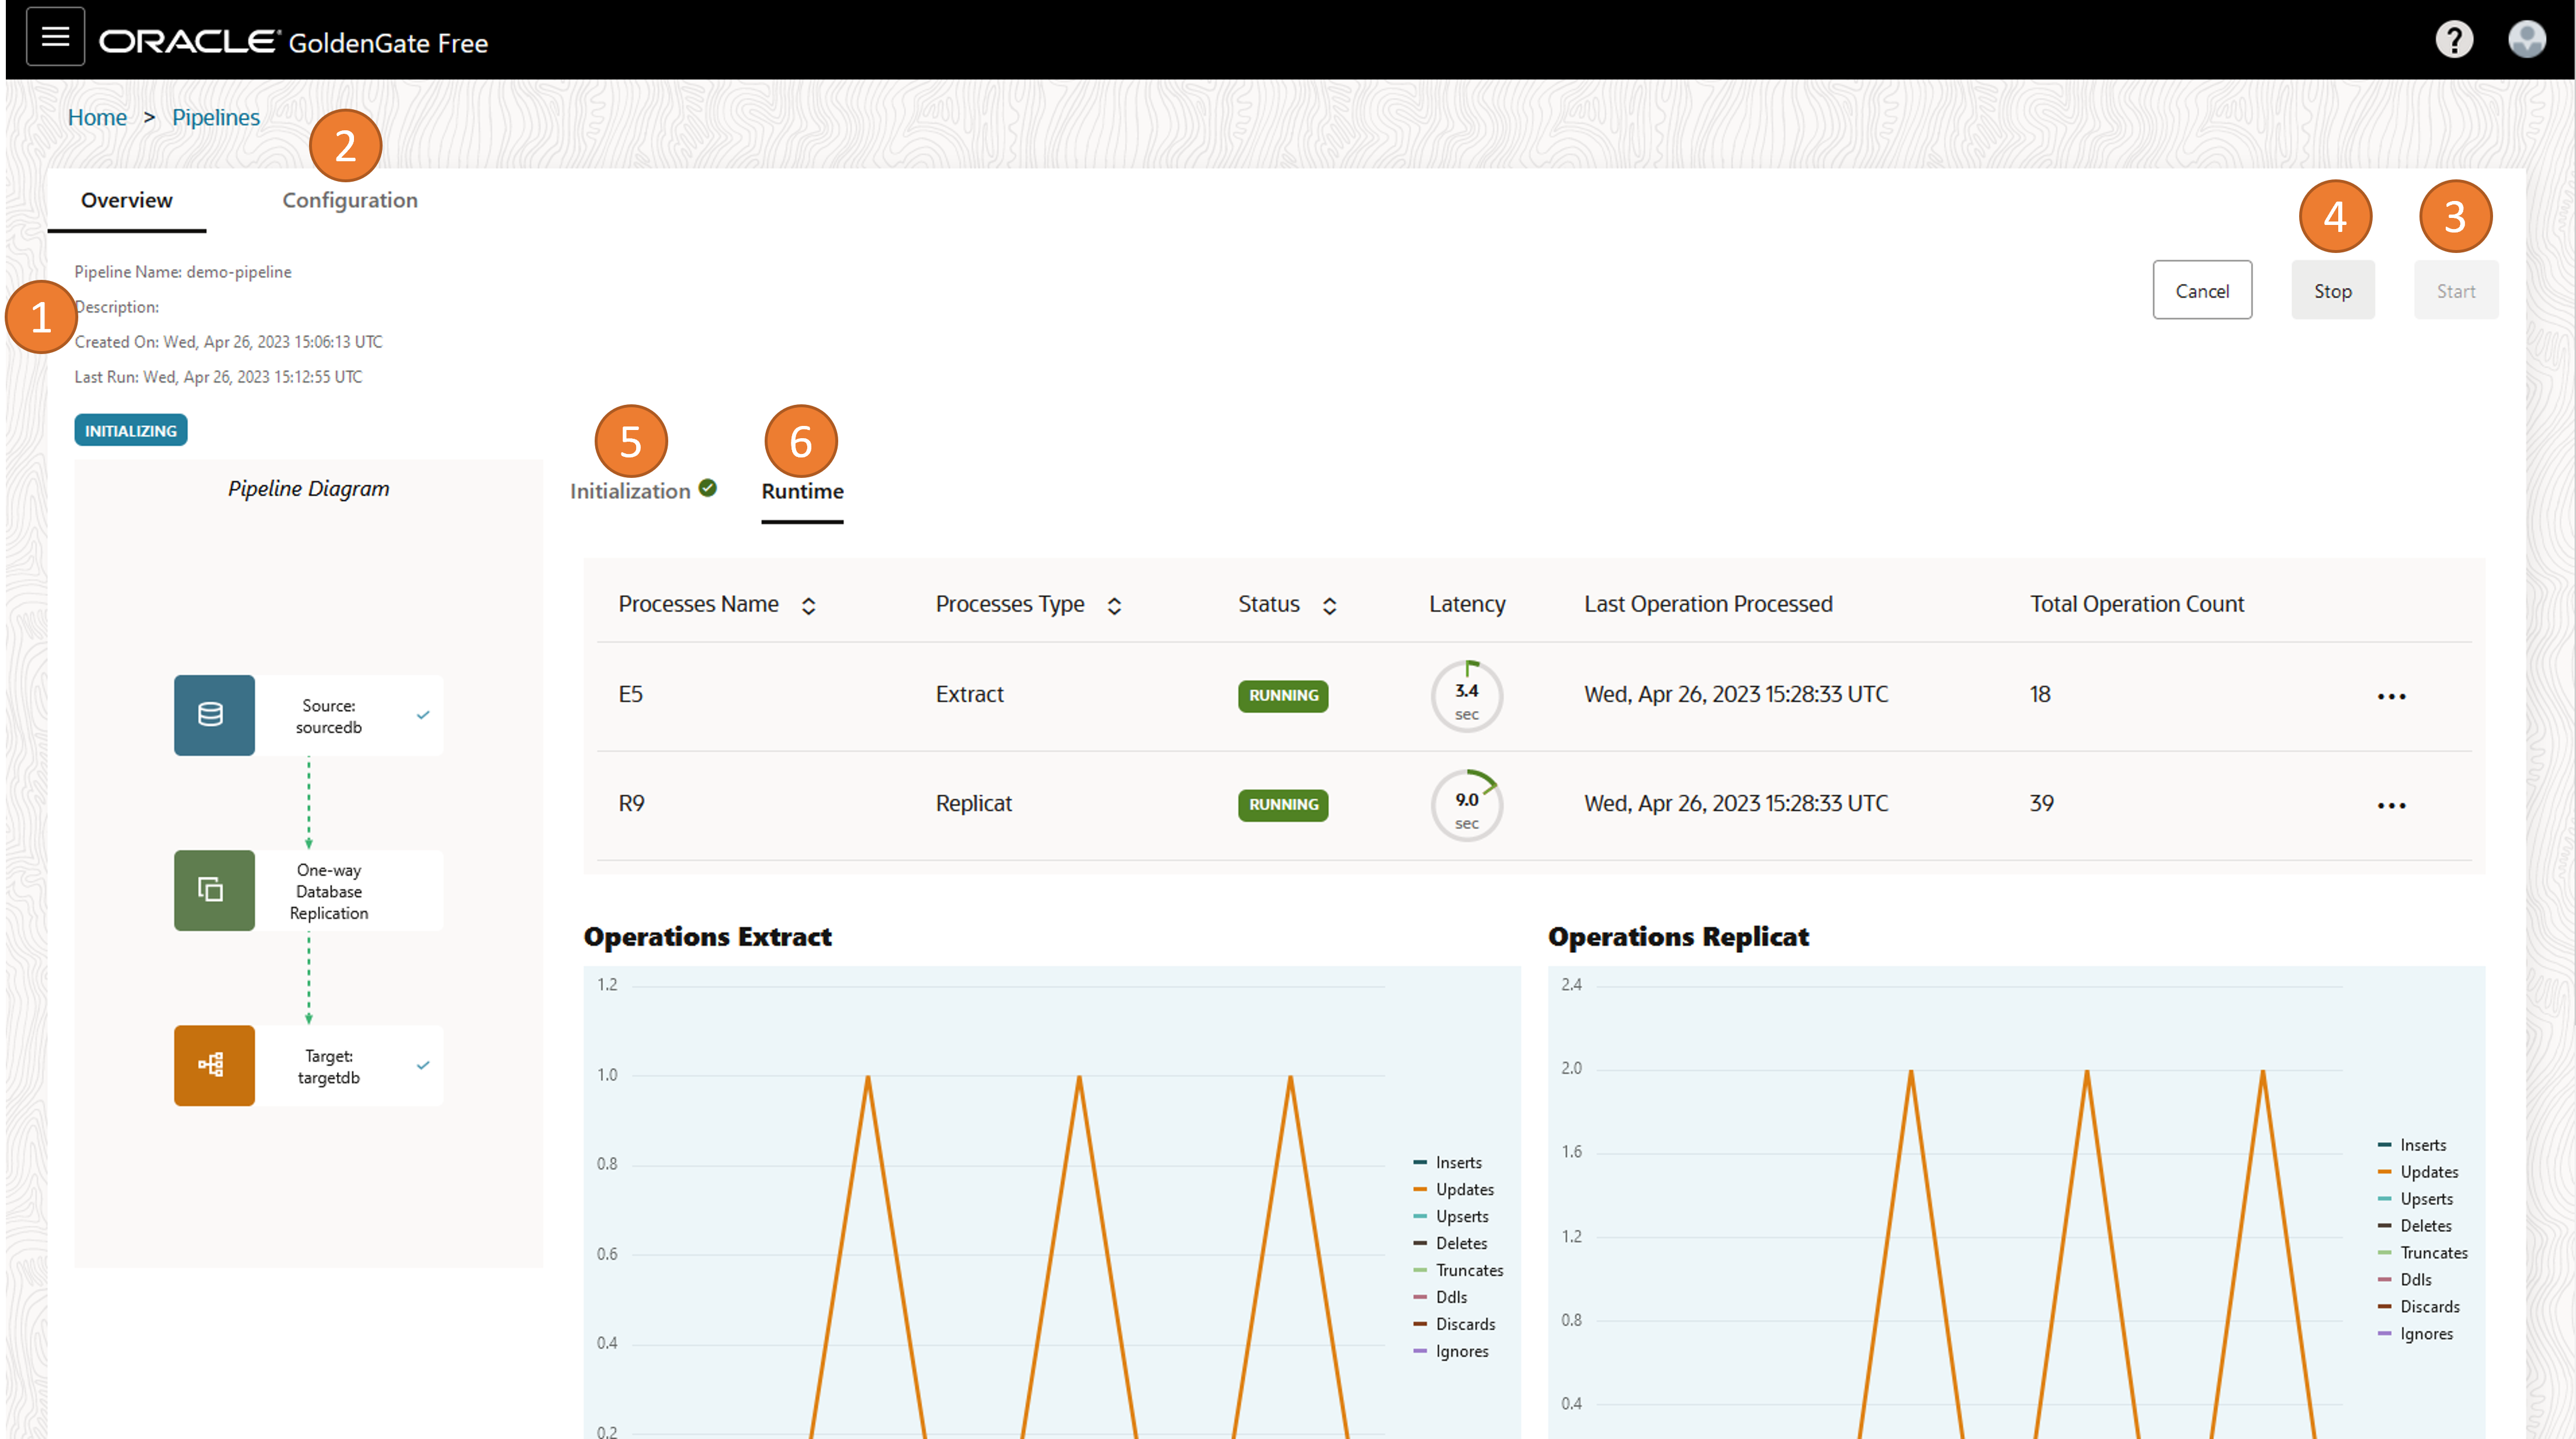Screen dimensions: 2576x1439
Task: Click Pipeline Name demo-pipeline text
Action: pos(183,272)
